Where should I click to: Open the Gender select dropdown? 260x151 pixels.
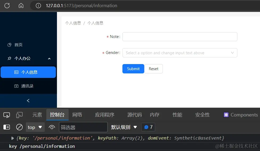click(180, 53)
